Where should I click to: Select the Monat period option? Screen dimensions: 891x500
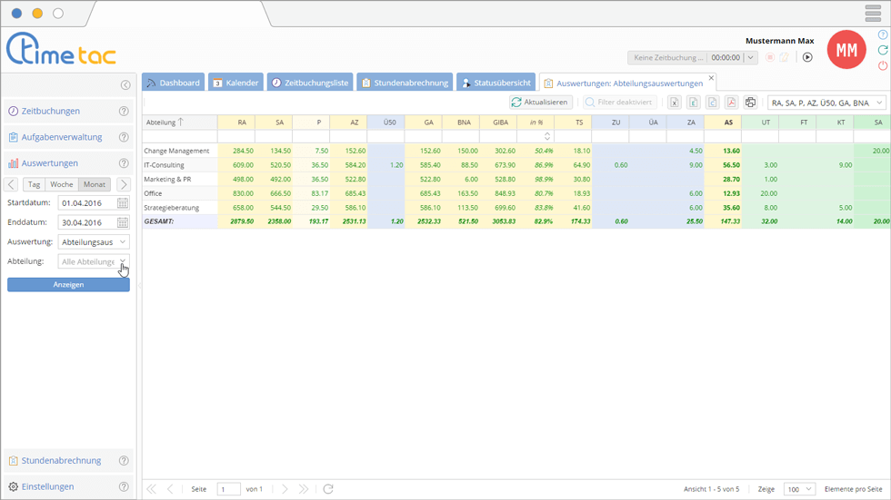coord(93,184)
